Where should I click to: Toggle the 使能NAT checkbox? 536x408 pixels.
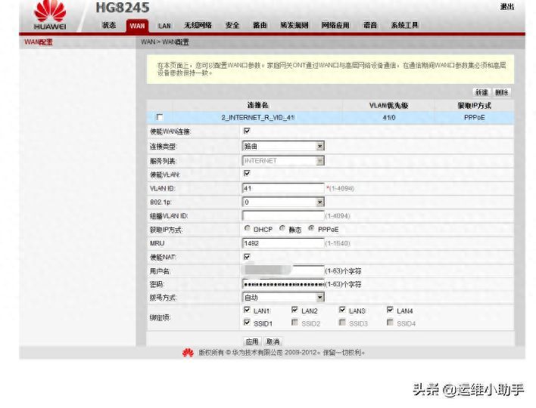[x=247, y=257]
